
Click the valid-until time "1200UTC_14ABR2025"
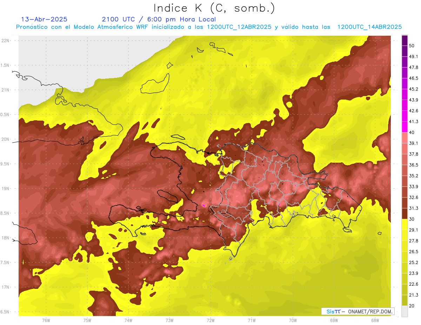[369, 27]
